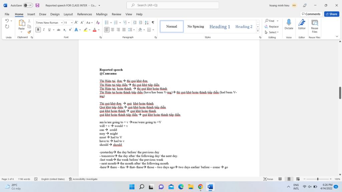Click the Show/Hide paragraph marks icon
The width and height of the screenshot is (342, 192).
point(153,22)
